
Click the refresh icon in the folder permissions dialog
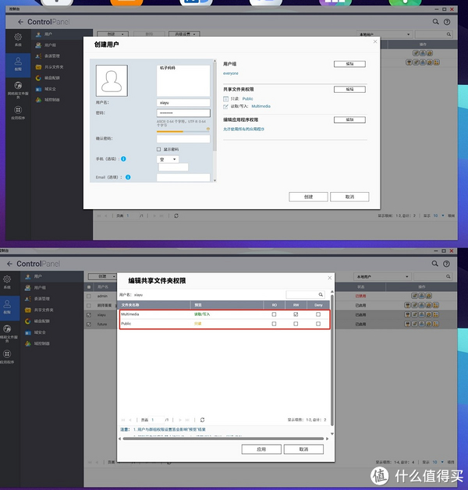tap(202, 420)
